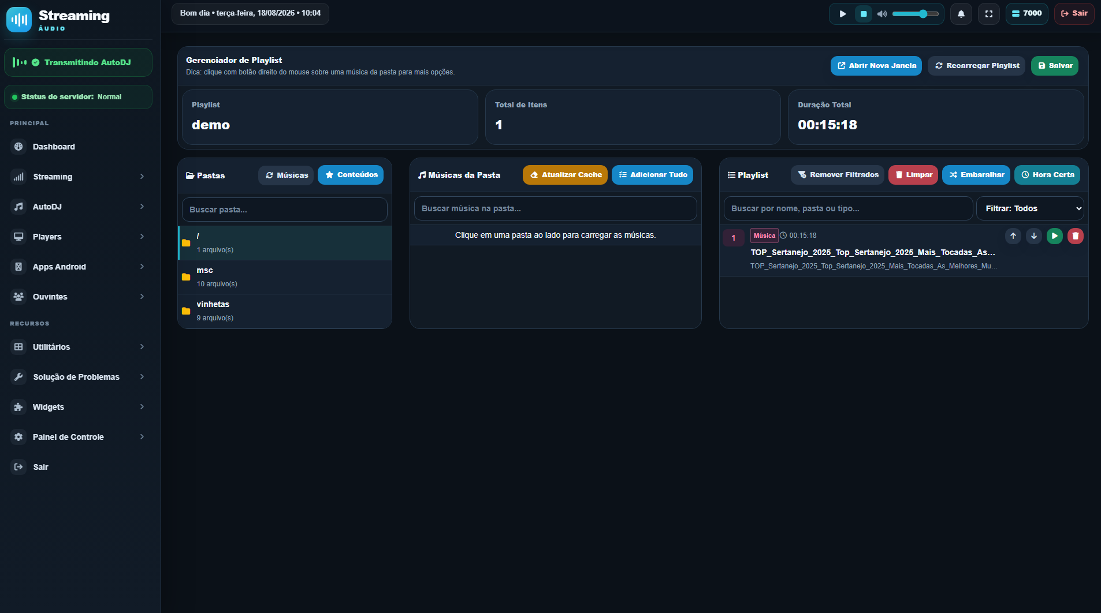Expand the AutoDJ menu chevron

point(142,207)
